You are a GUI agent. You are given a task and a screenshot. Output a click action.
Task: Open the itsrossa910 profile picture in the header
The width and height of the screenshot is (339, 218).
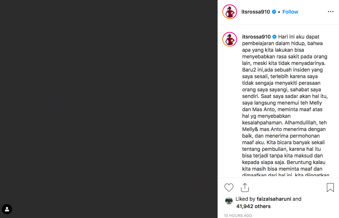coord(230,12)
